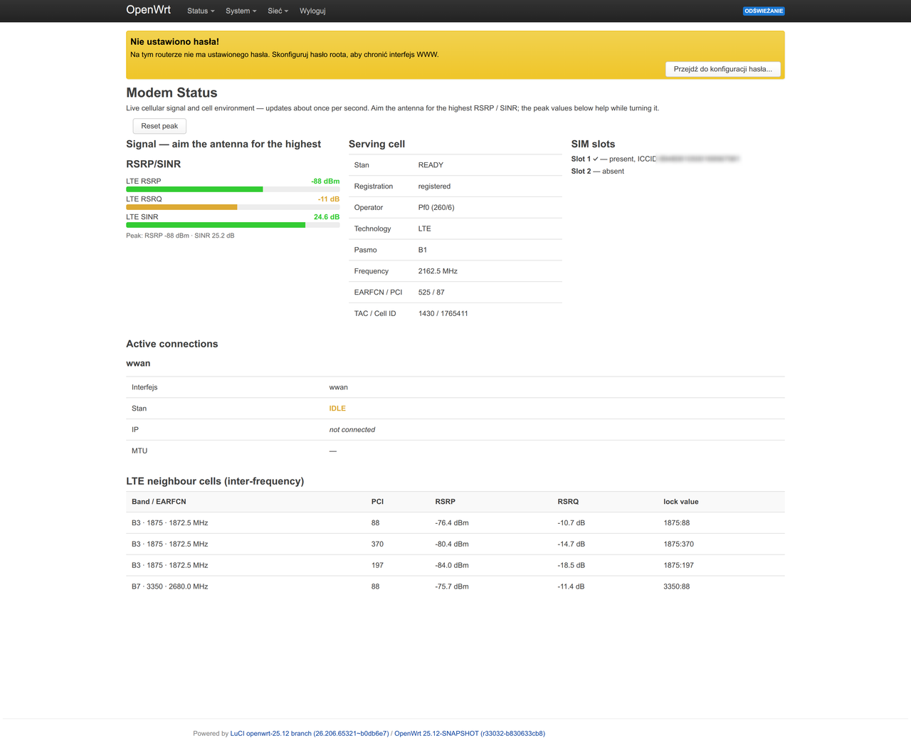Click the READY state value
Screen dimensions: 911x748
[x=431, y=165]
